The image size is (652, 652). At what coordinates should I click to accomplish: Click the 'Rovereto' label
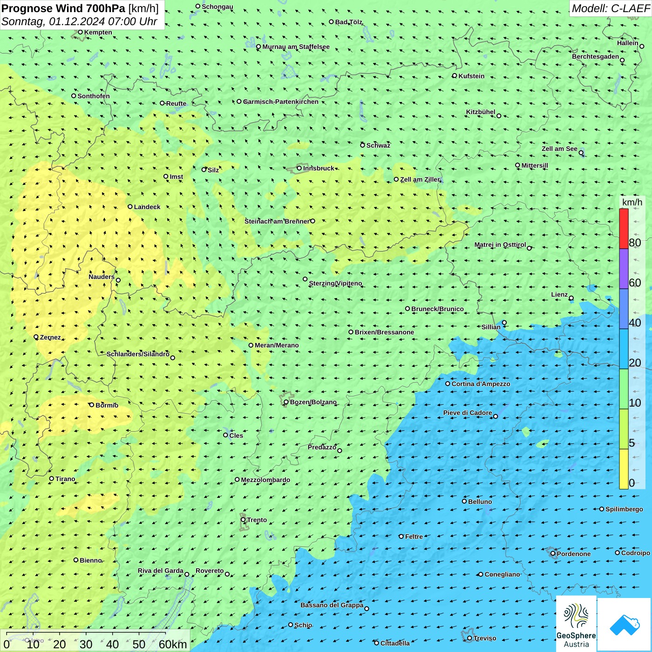[210, 570]
